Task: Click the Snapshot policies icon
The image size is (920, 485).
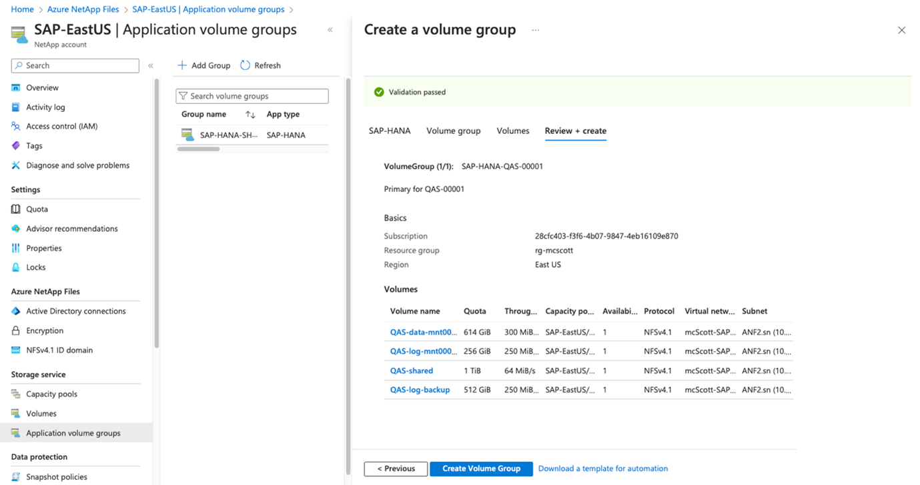Action: tap(16, 476)
